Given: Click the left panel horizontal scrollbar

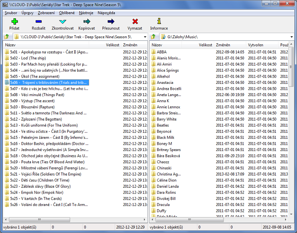Looking at the screenshot, I should pos(74,220).
